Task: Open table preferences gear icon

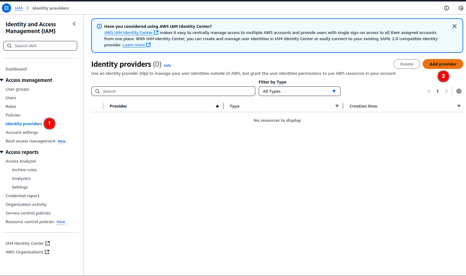Action: [459, 91]
